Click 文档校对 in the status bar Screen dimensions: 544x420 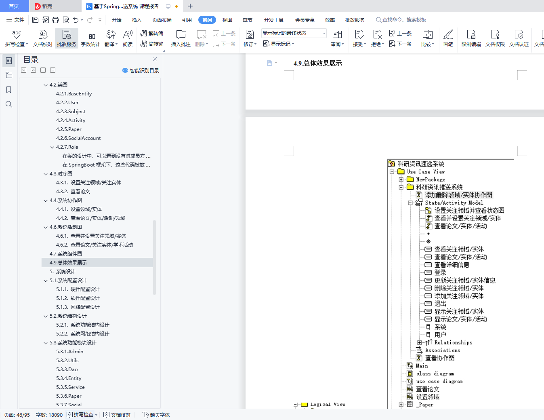point(117,415)
